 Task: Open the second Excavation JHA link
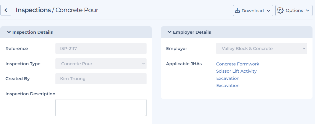coord(228,86)
